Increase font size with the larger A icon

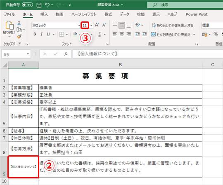point(97,25)
